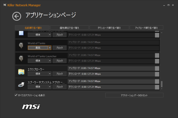This screenshot has height=118, width=178.
Task: Click scrollbar down arrow of application list
Action: pyautogui.click(x=162, y=89)
